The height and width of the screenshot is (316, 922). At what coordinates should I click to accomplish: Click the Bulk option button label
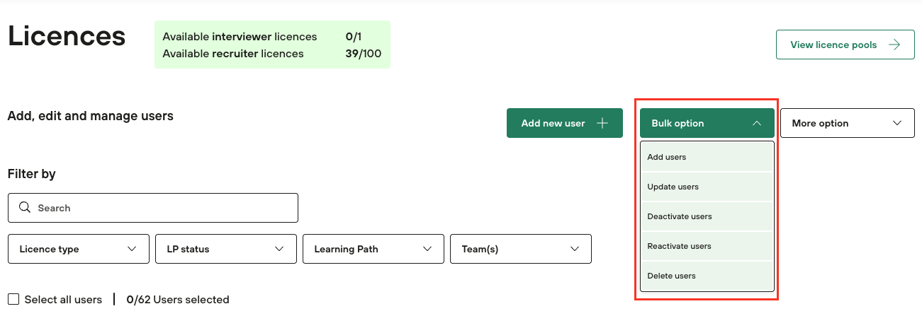click(x=678, y=123)
